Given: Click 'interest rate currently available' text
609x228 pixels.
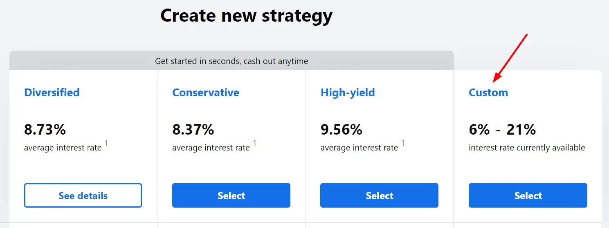Looking at the screenshot, I should click(527, 148).
